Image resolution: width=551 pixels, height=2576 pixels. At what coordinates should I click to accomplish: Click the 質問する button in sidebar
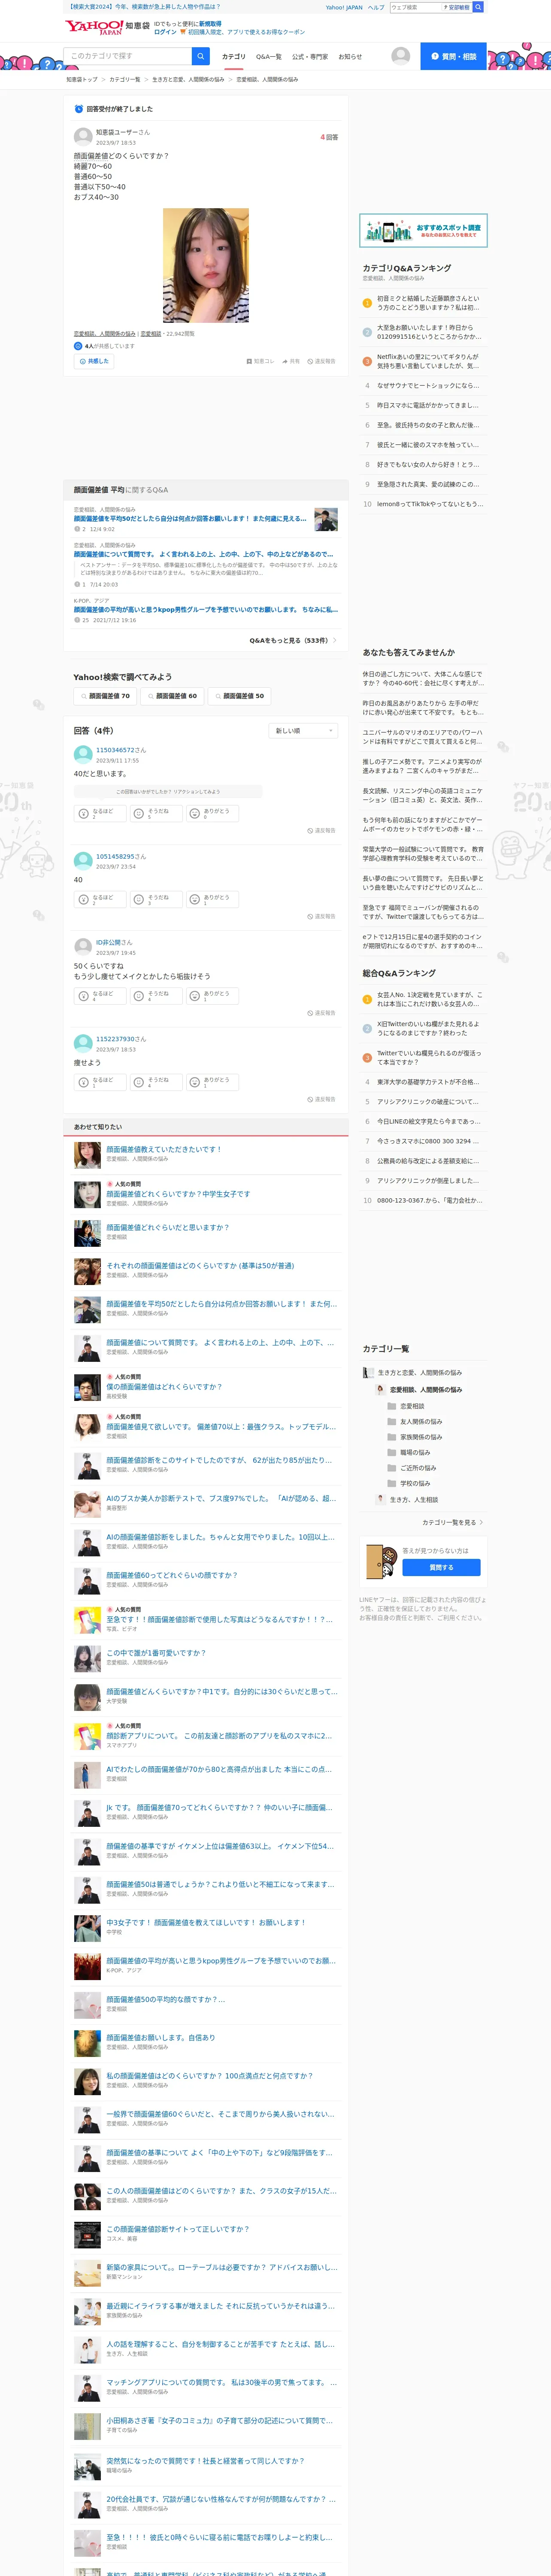(x=441, y=1567)
